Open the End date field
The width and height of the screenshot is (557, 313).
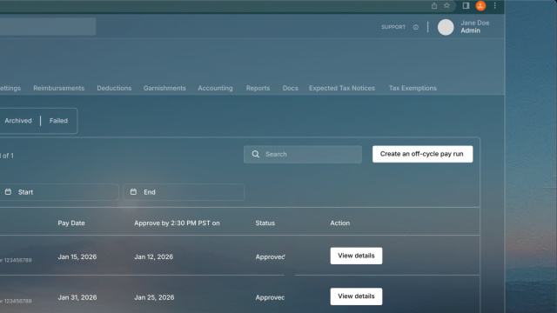point(184,192)
